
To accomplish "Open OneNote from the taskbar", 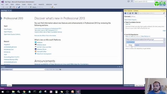I will [x=51, y=92].
